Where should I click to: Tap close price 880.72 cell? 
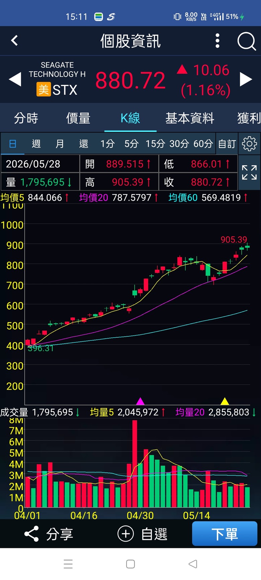coord(198,182)
